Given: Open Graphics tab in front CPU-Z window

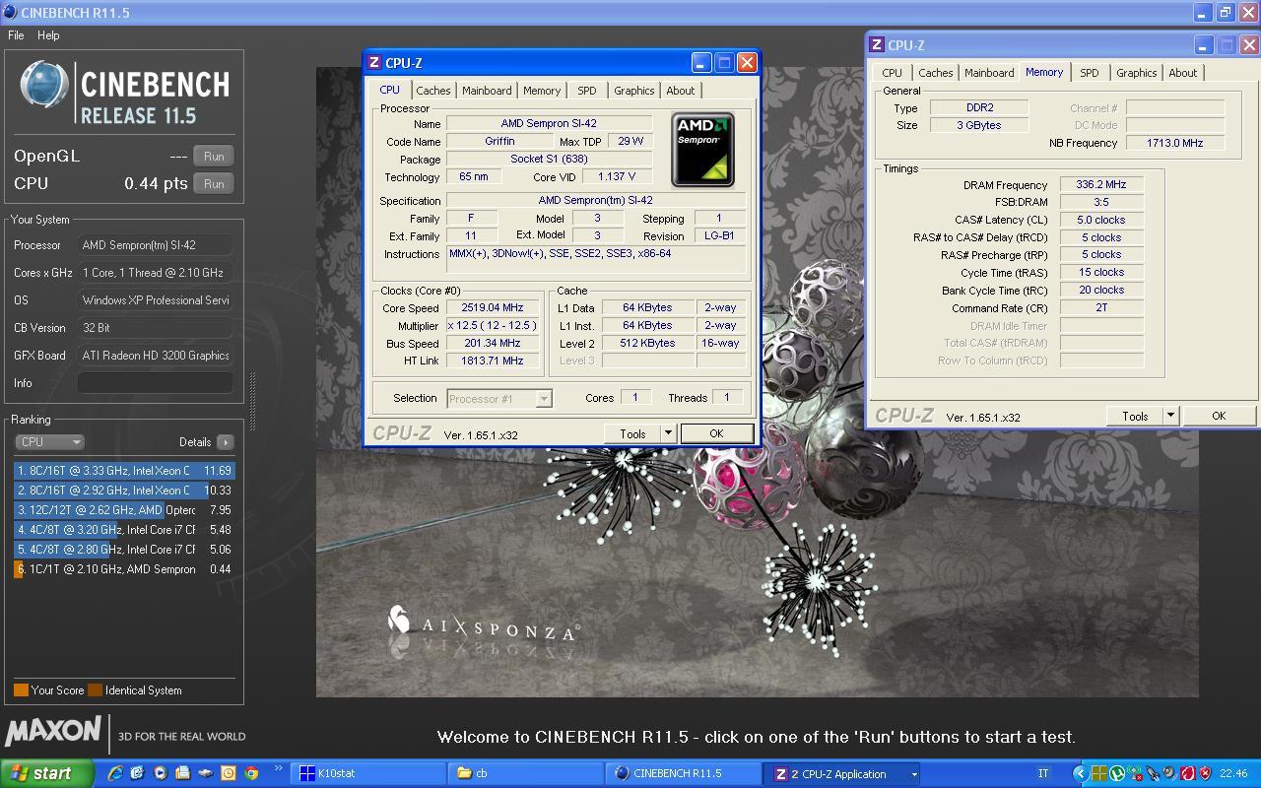Looking at the screenshot, I should (633, 91).
